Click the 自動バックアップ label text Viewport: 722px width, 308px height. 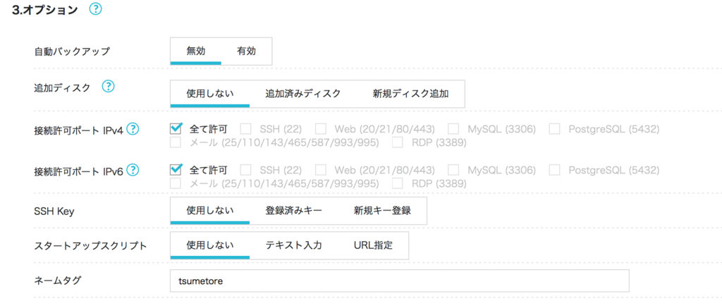tap(73, 51)
